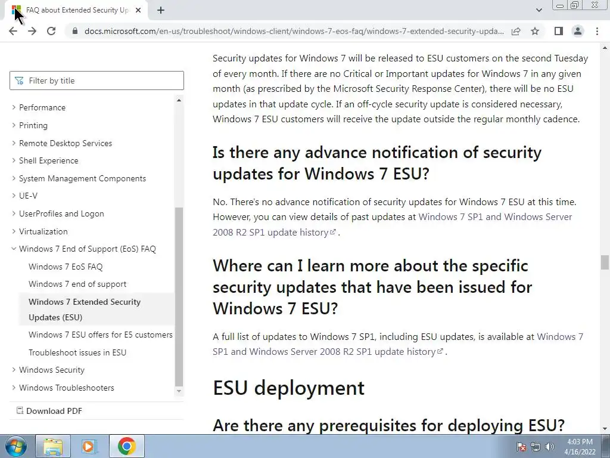Click the Chrome taskbar icon
Image resolution: width=610 pixels, height=458 pixels.
click(x=126, y=446)
